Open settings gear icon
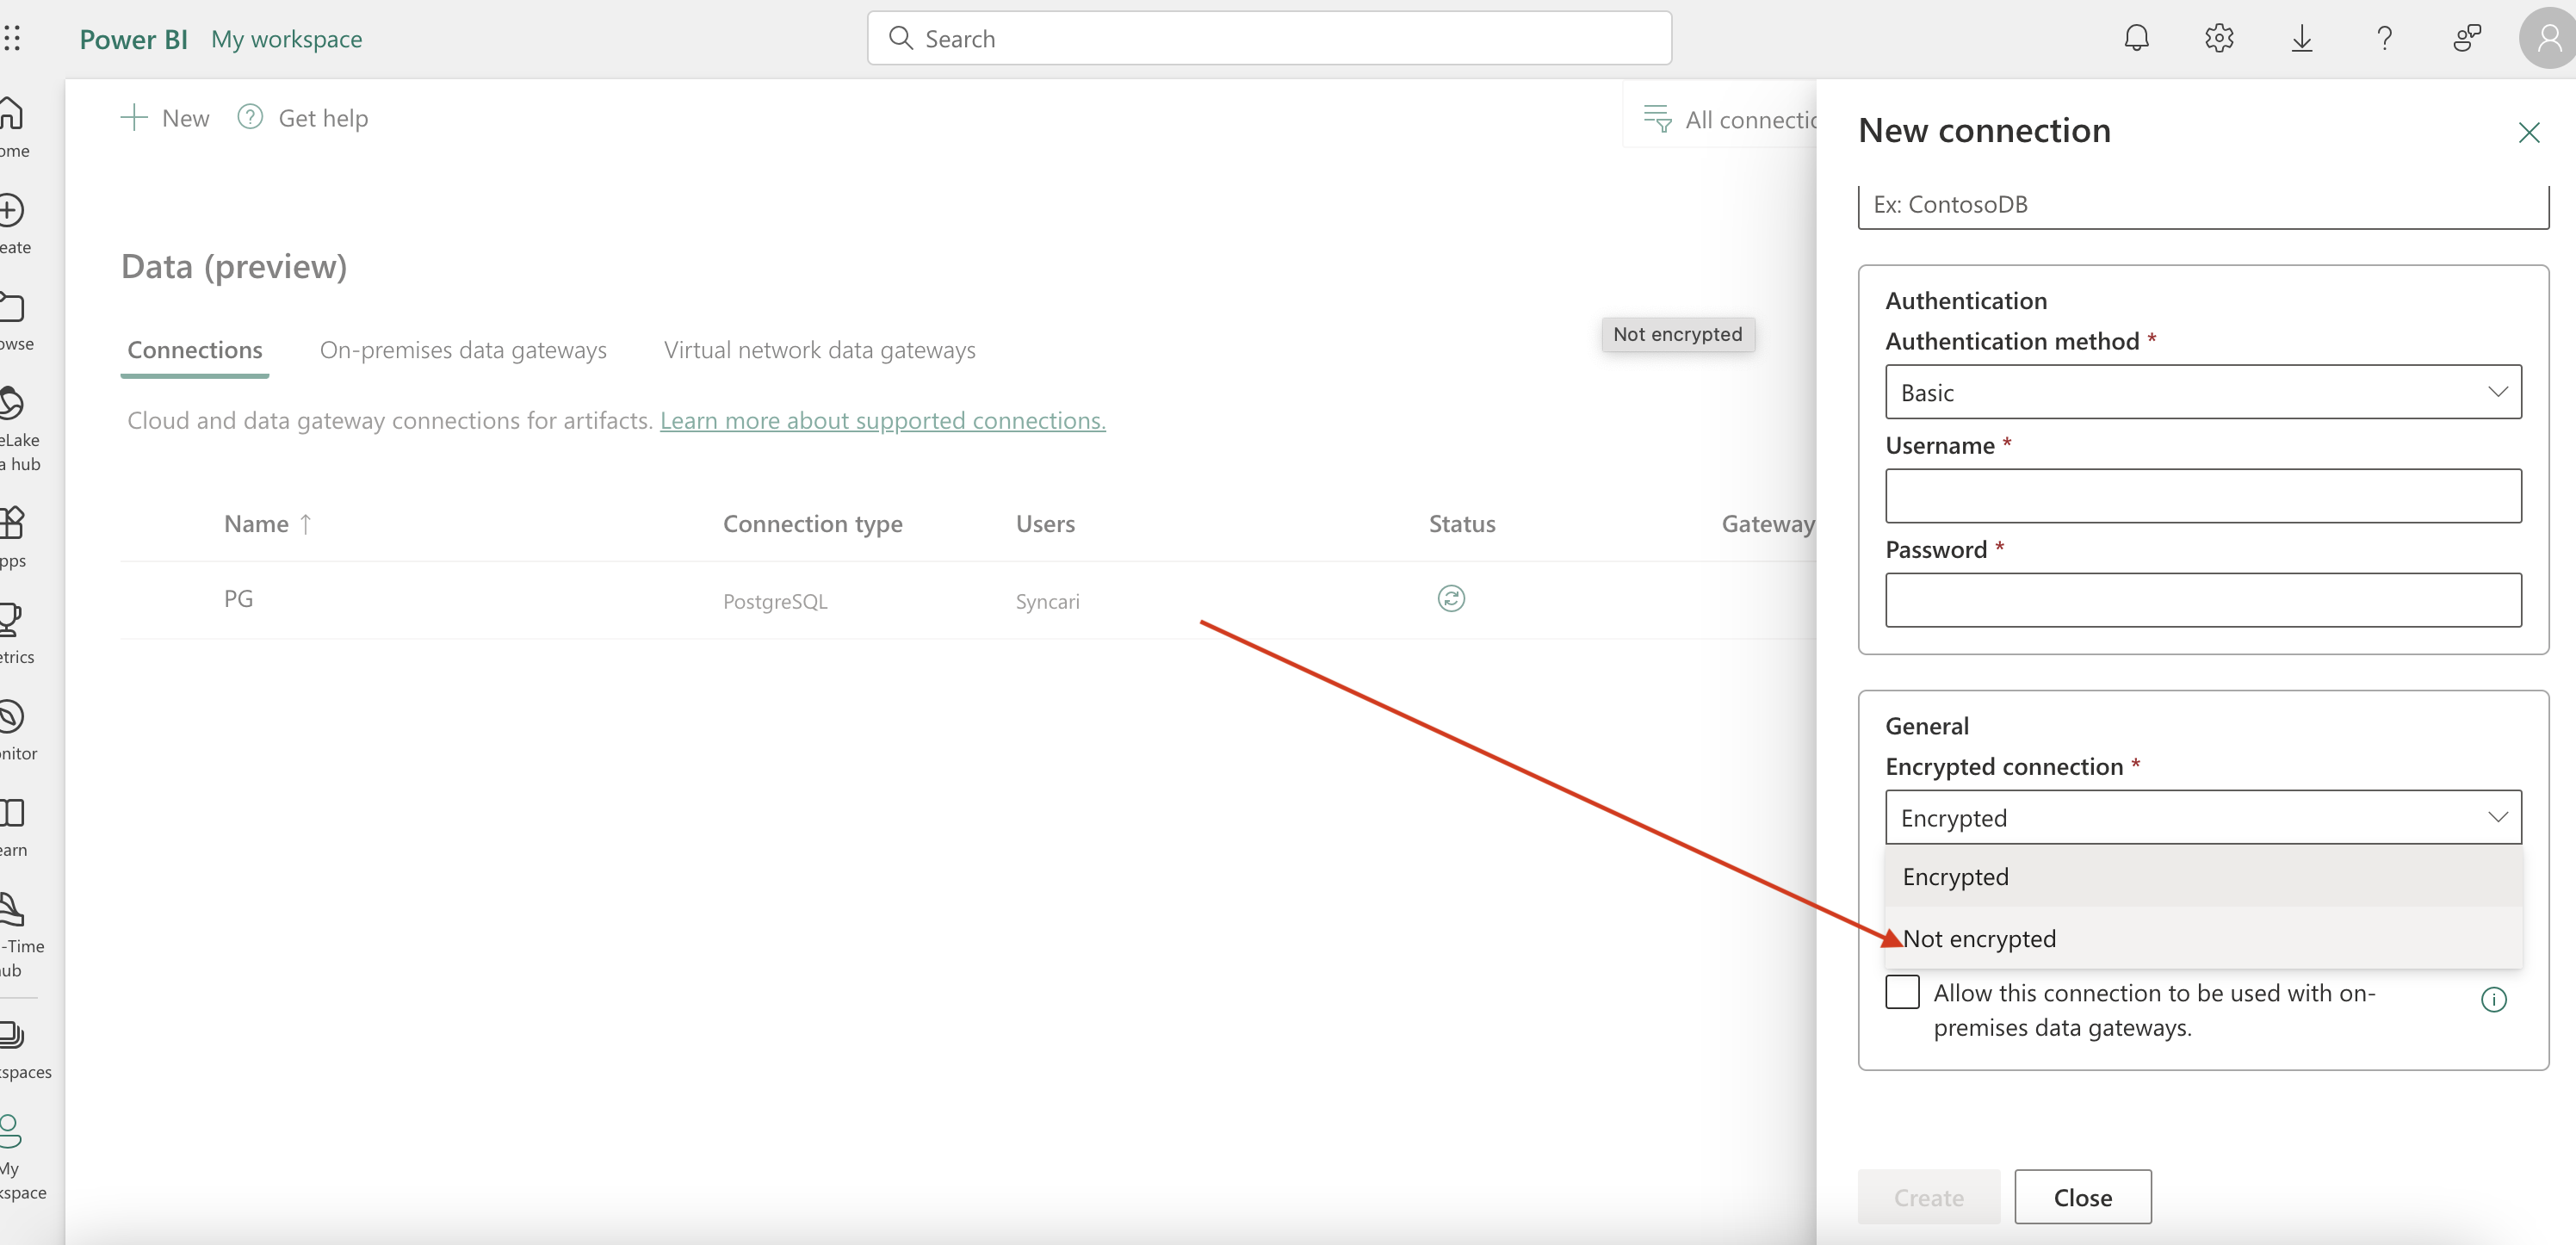This screenshot has height=1245, width=2576. click(2219, 38)
